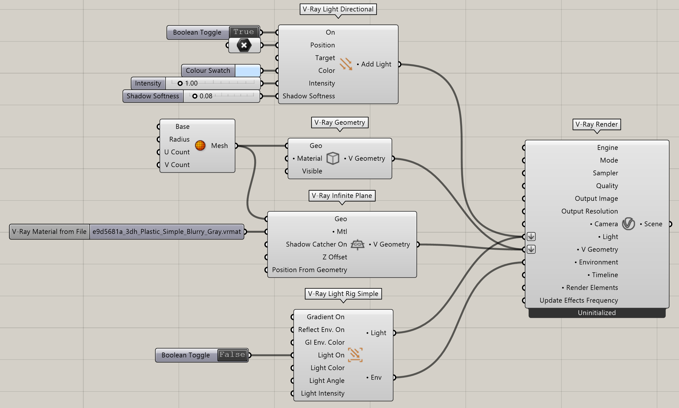
Task: Click the Camera input on V-Ray Render
Action: pyautogui.click(x=606, y=224)
